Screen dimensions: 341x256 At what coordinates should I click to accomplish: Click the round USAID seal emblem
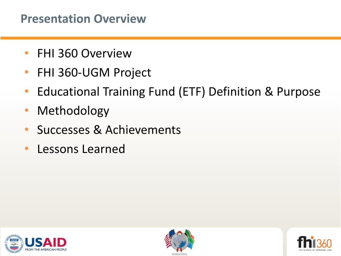coord(13,243)
